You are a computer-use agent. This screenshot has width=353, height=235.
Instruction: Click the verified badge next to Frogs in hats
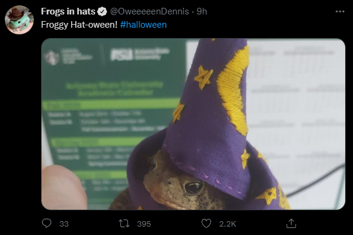[102, 11]
